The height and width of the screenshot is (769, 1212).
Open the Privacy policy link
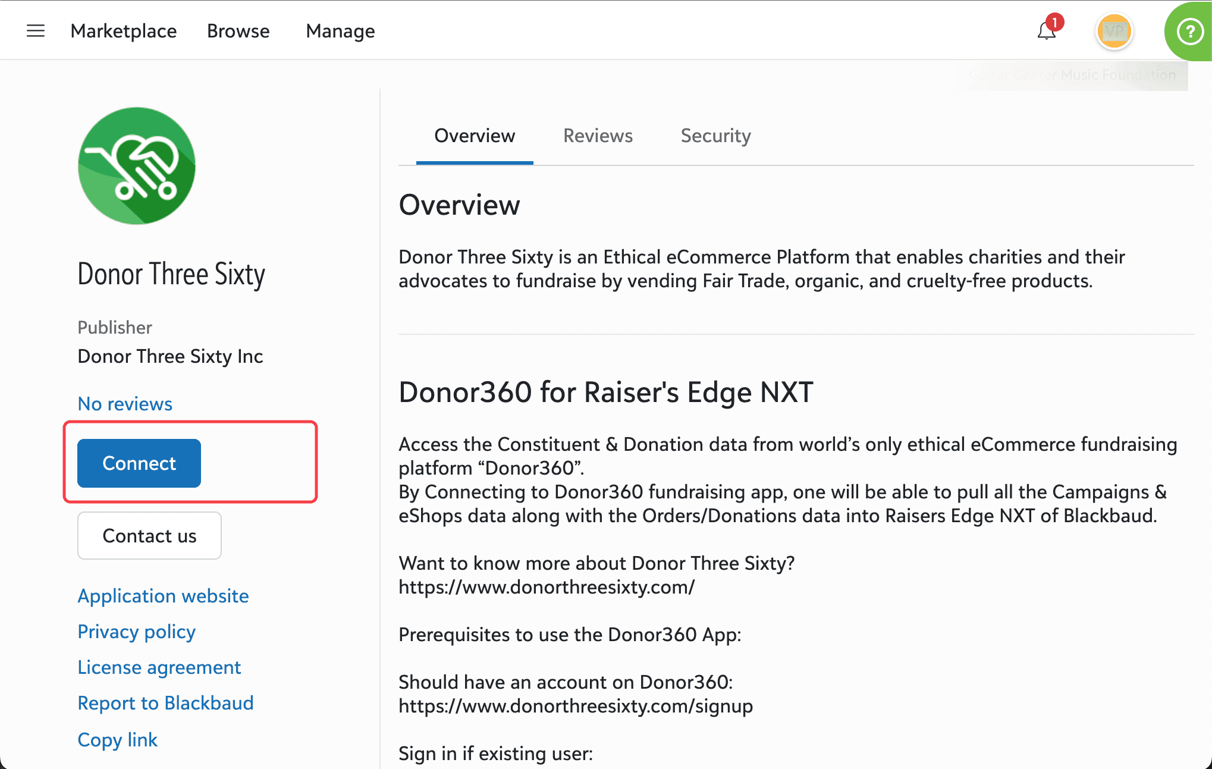click(x=136, y=632)
